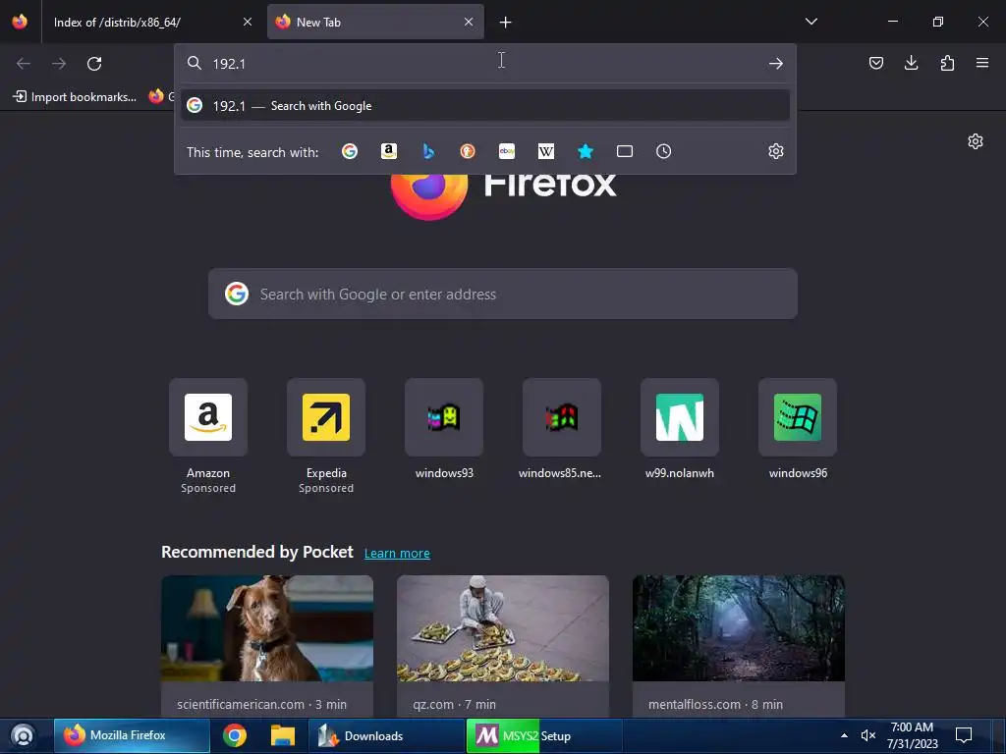Open qz.com article card

coord(503,646)
